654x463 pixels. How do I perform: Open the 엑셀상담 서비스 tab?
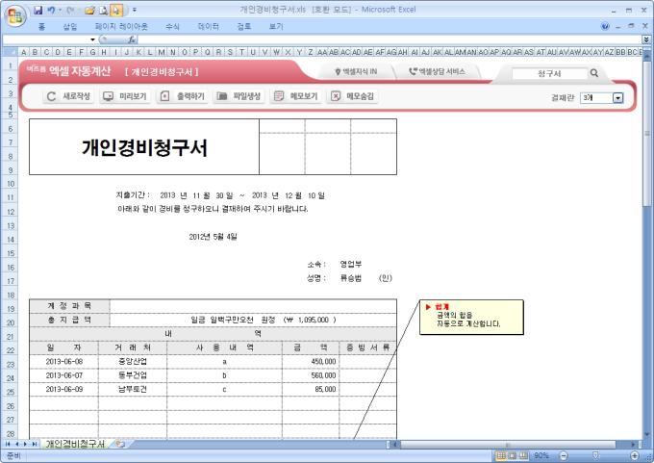pos(437,72)
